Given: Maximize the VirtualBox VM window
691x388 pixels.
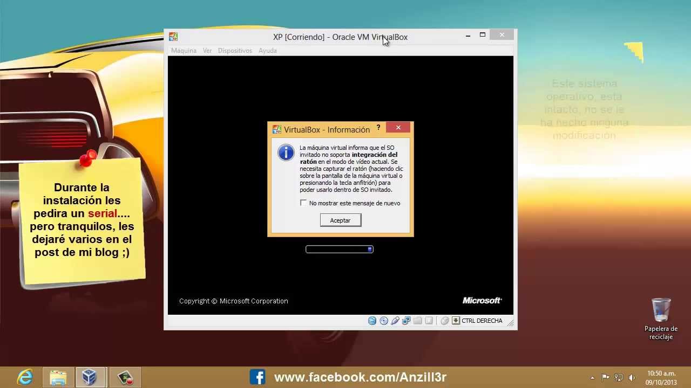Looking at the screenshot, I should 483,35.
